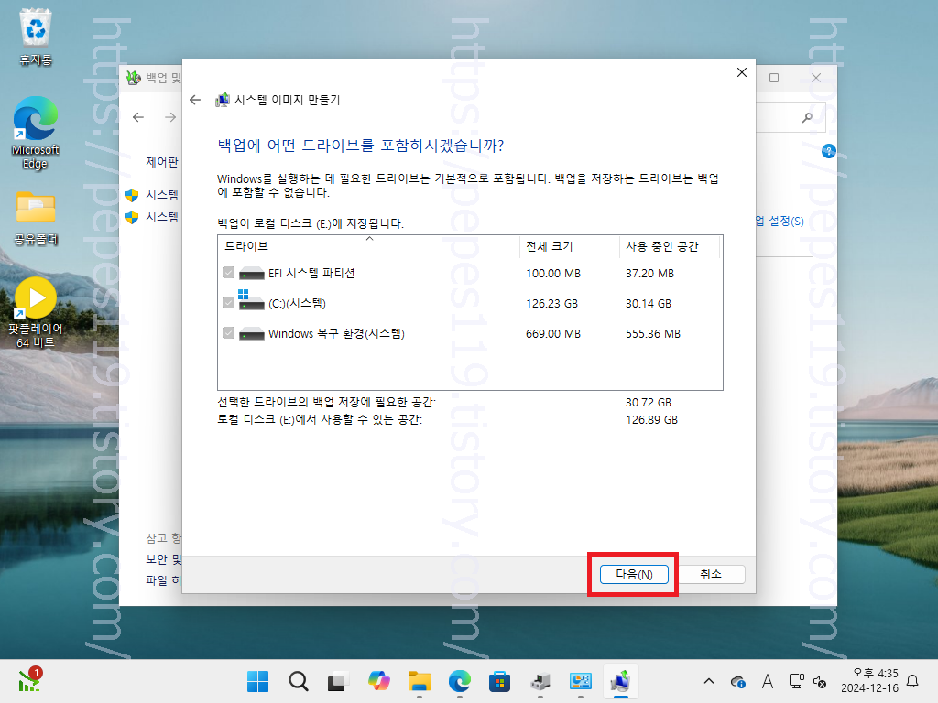Open muted volume tray icon
The width and height of the screenshot is (938, 703).
(x=820, y=681)
